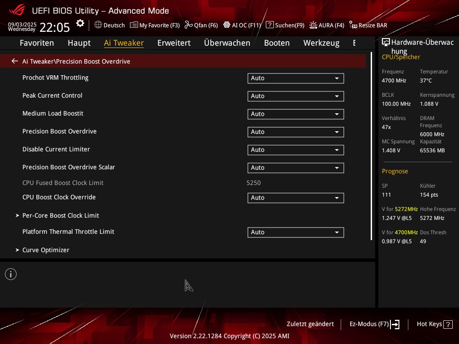The width and height of the screenshot is (459, 344).
Task: Open Platform Thermal Throttle Limit dropdown
Action: point(296,232)
